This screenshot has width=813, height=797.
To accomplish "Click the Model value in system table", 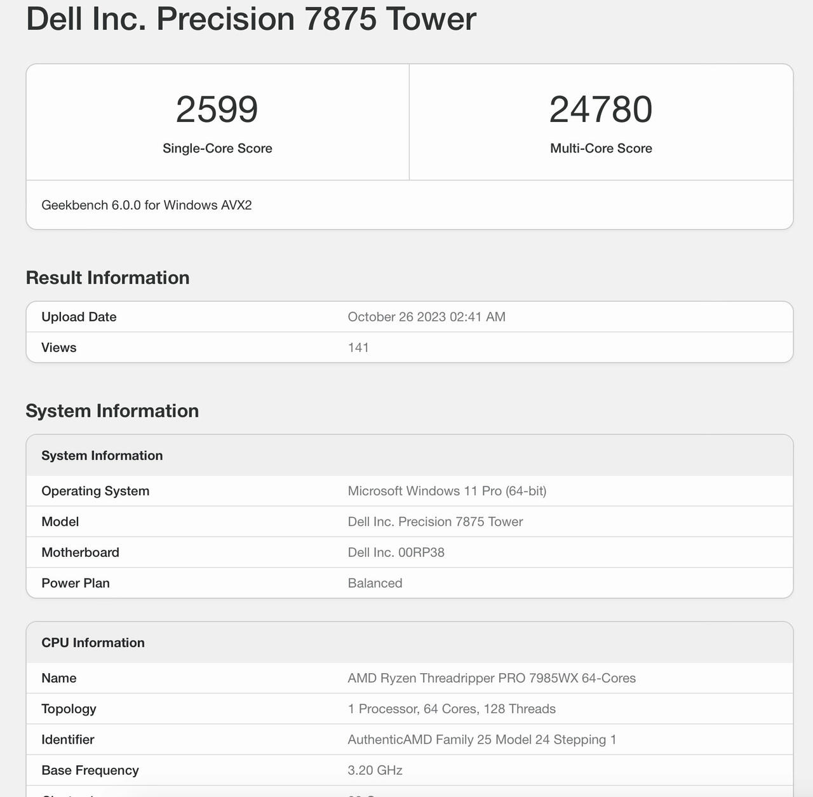I will tap(435, 521).
